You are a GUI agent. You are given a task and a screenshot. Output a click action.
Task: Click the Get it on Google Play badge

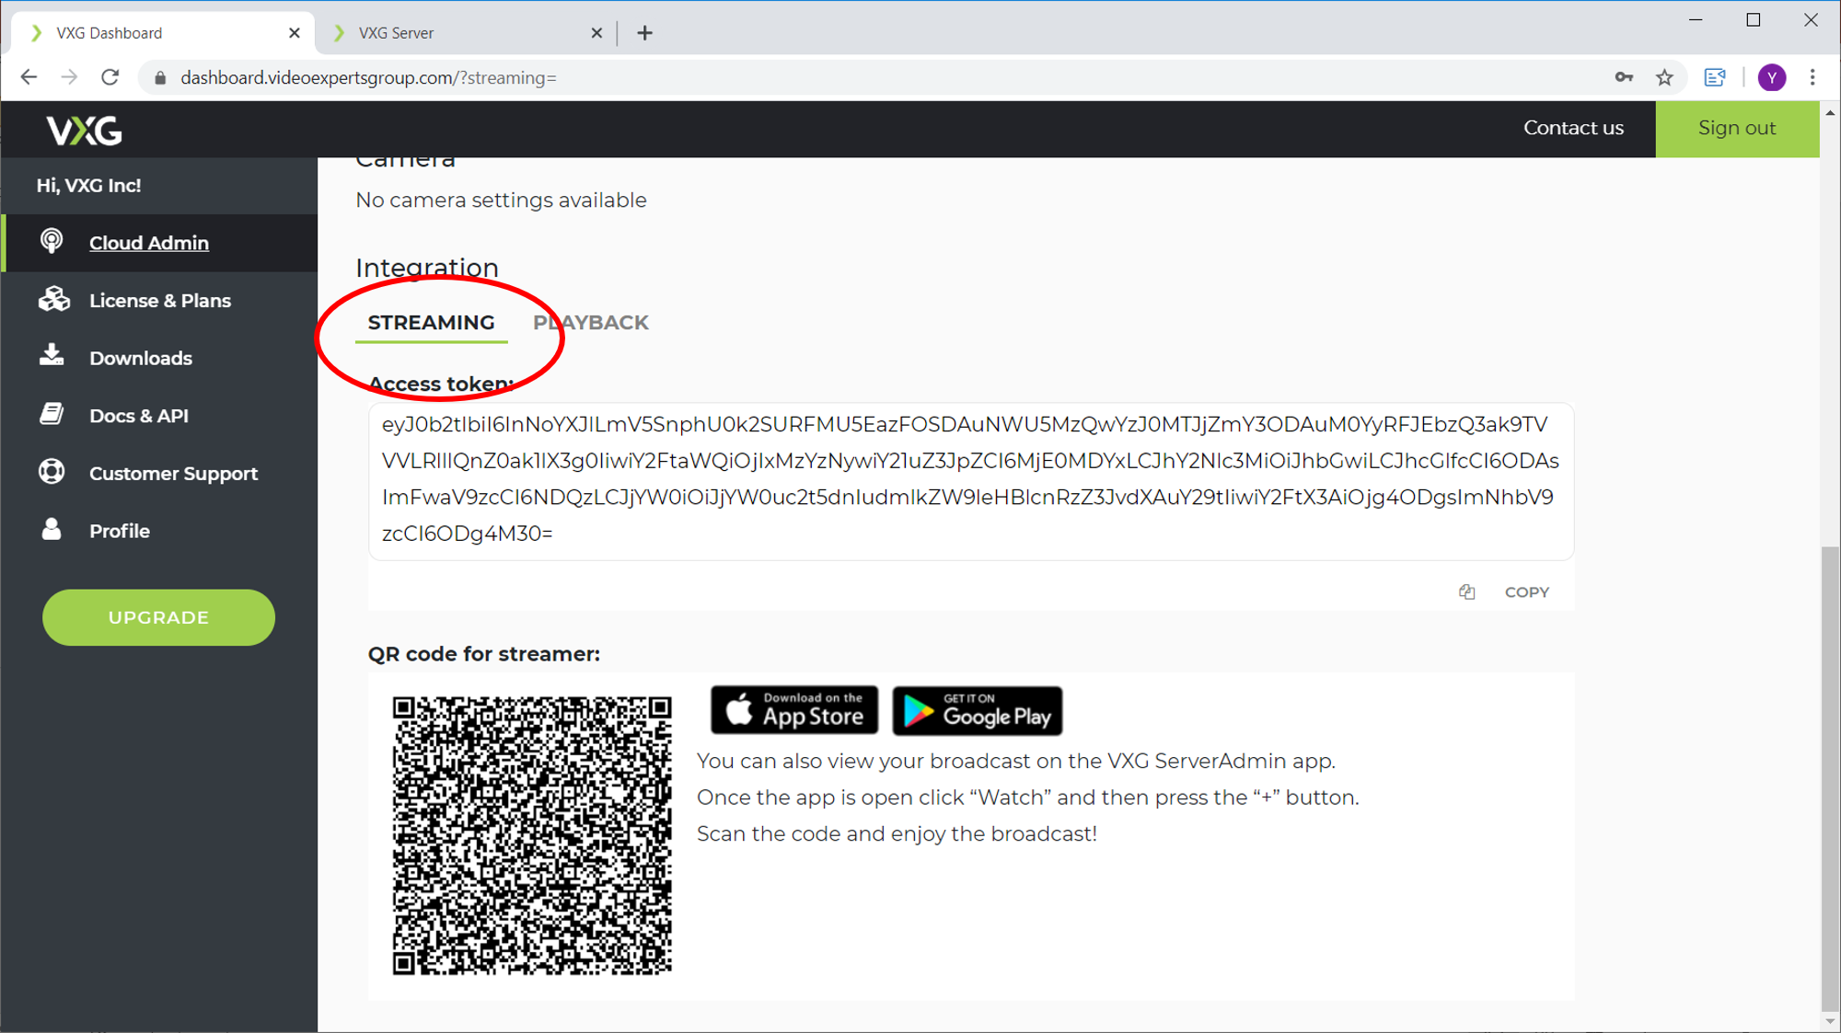click(x=977, y=711)
